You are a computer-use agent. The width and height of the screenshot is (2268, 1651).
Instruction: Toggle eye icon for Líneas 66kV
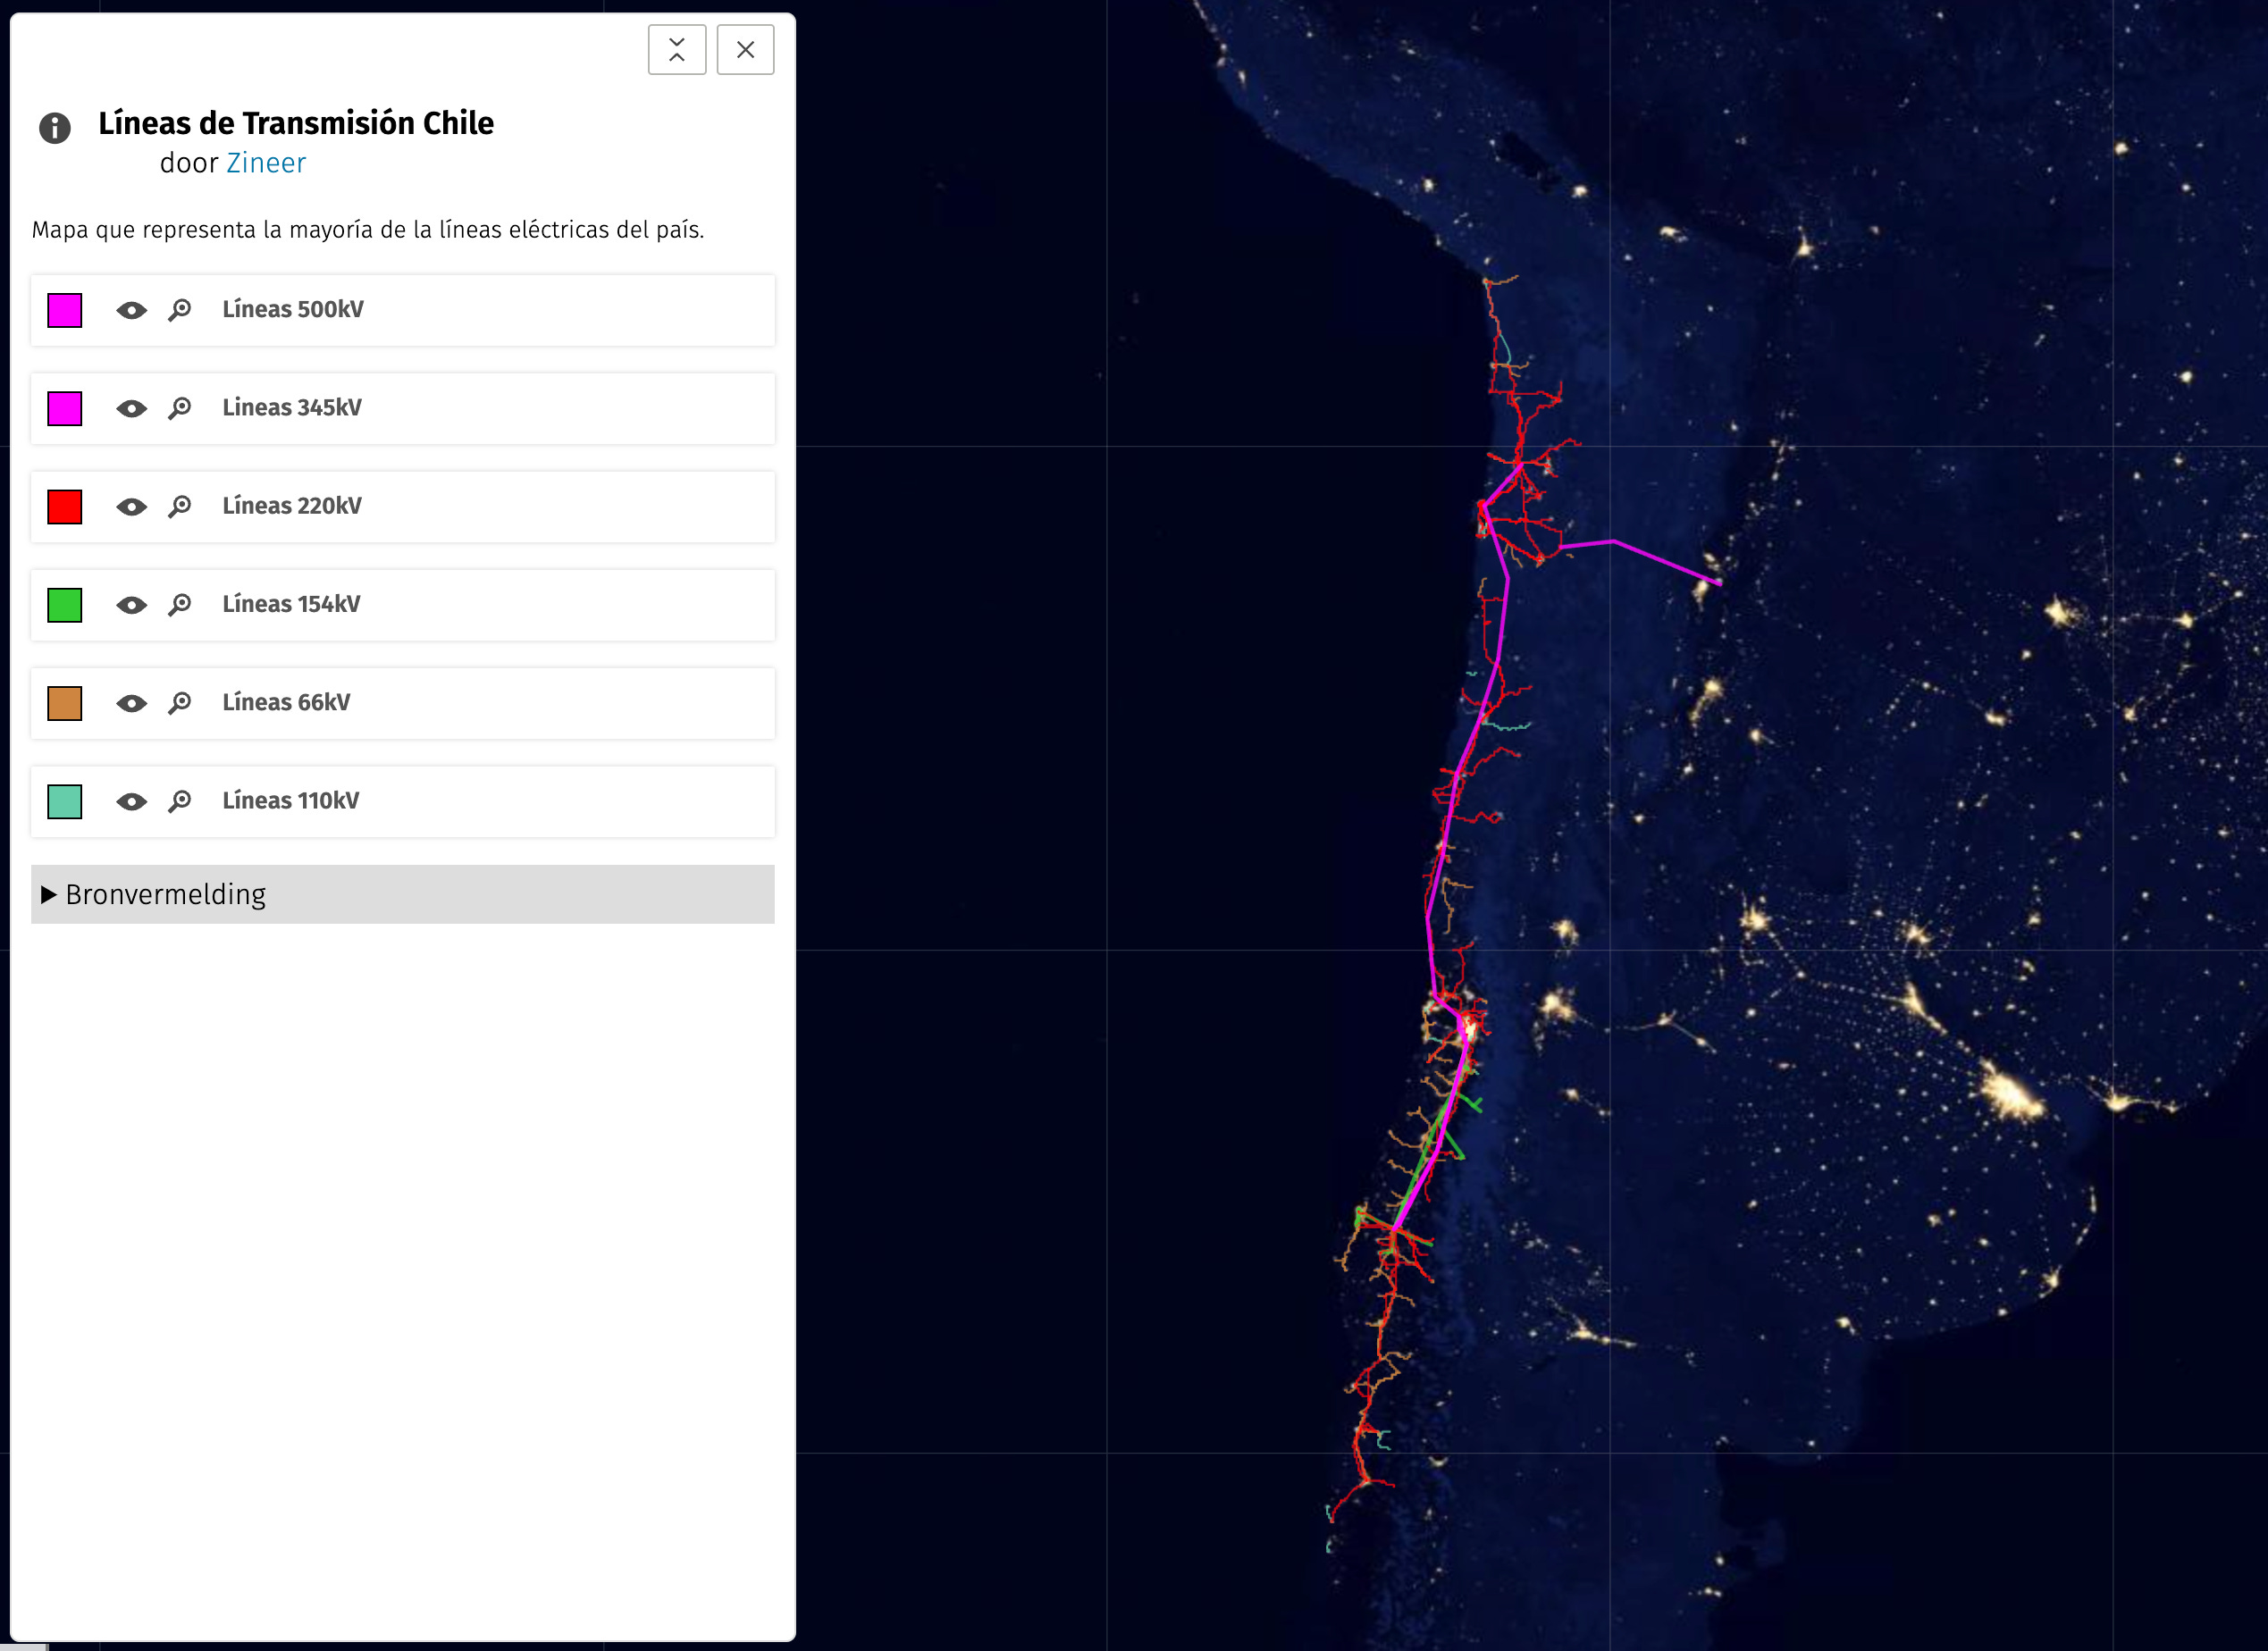(x=131, y=704)
